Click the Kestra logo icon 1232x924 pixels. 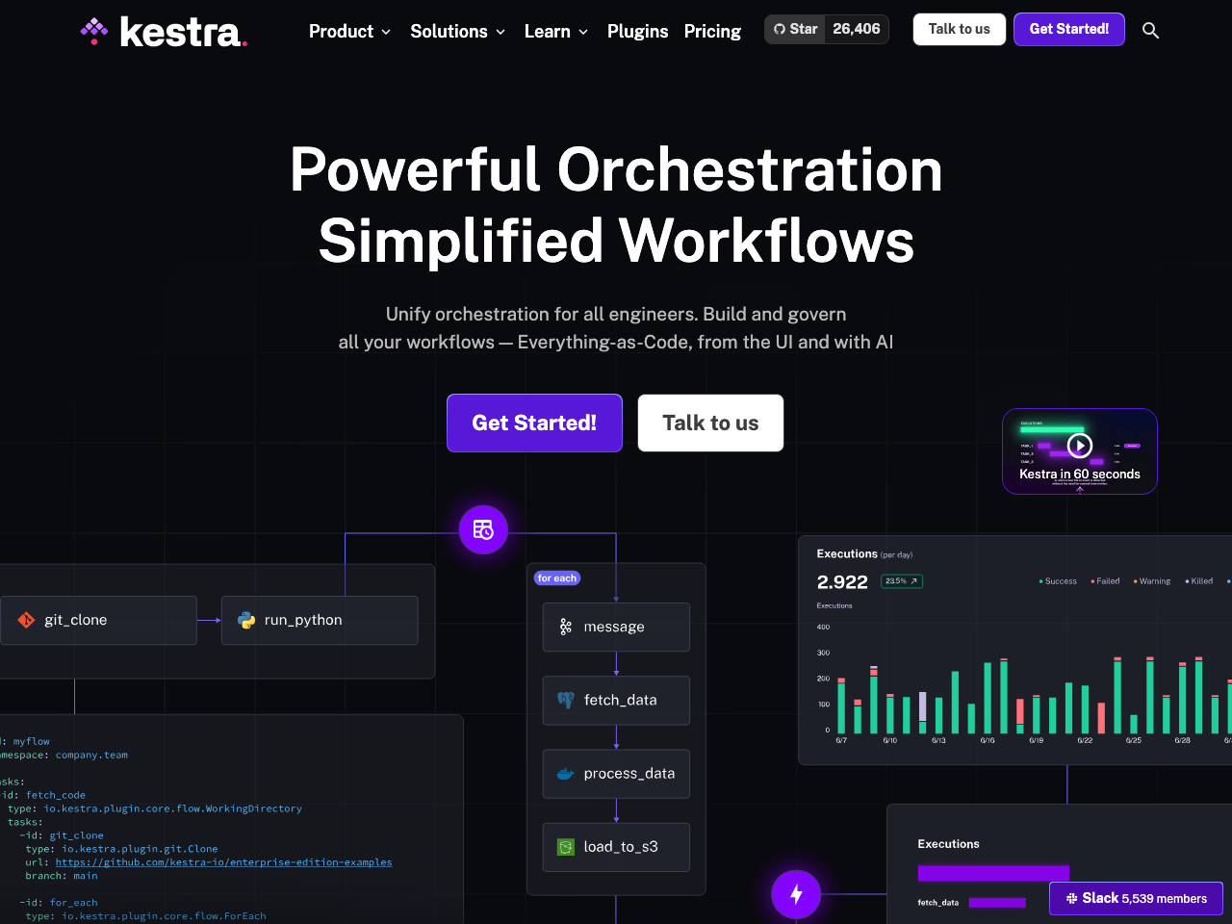[94, 30]
